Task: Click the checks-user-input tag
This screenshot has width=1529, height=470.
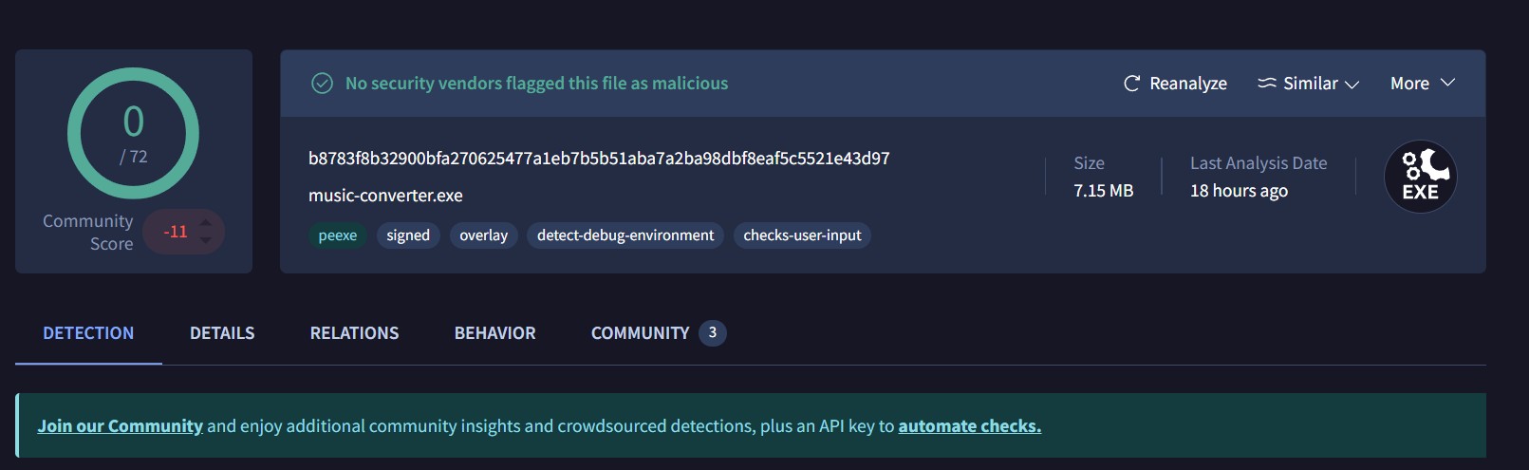Action: point(802,235)
